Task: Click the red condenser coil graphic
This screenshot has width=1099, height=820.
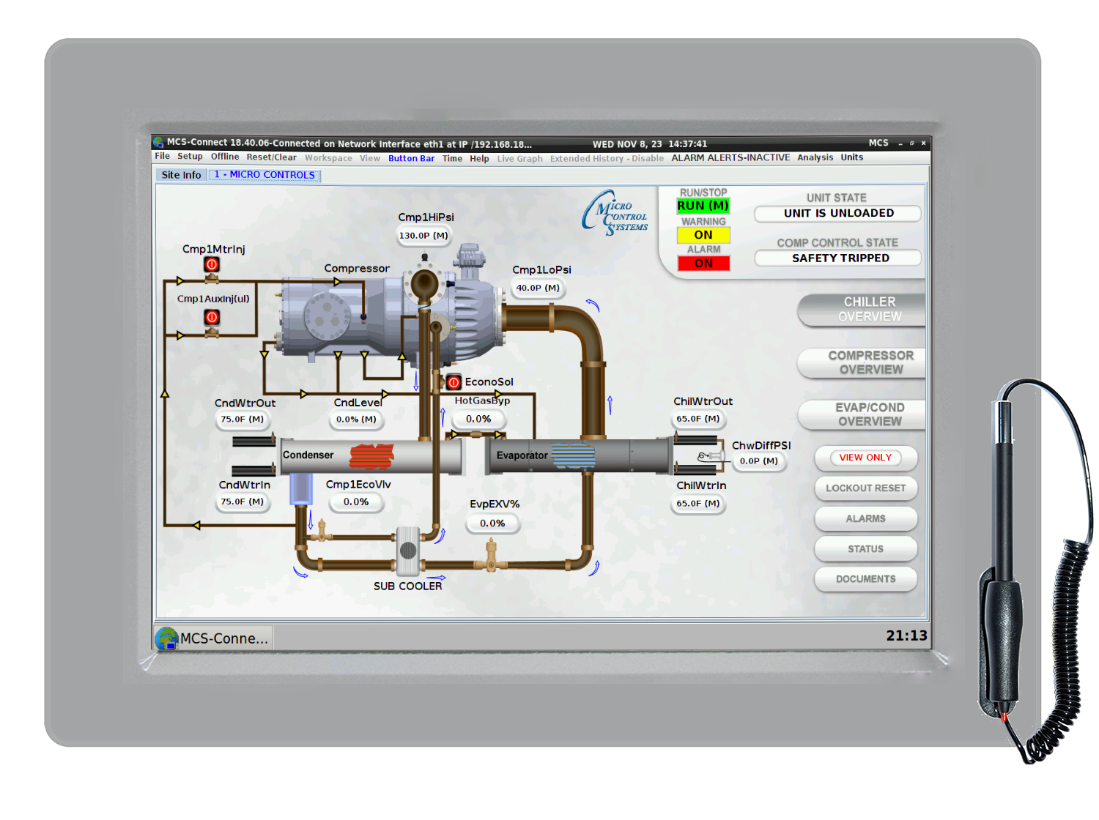Action: coord(371,455)
